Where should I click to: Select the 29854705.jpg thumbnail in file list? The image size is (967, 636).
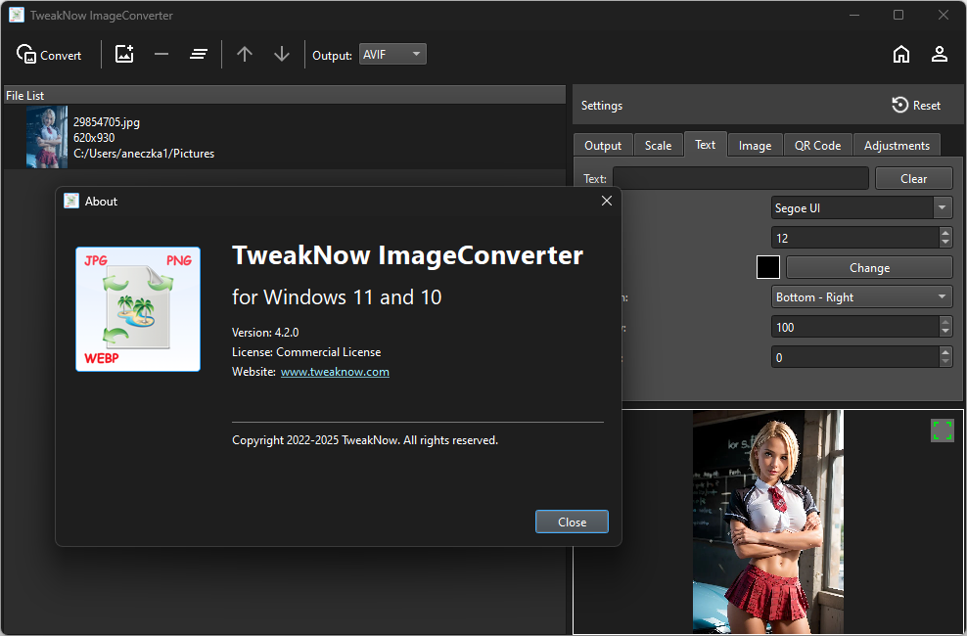[47, 137]
